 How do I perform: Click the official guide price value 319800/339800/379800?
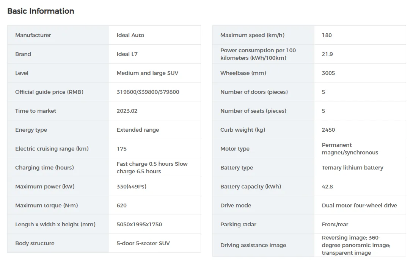(x=148, y=92)
